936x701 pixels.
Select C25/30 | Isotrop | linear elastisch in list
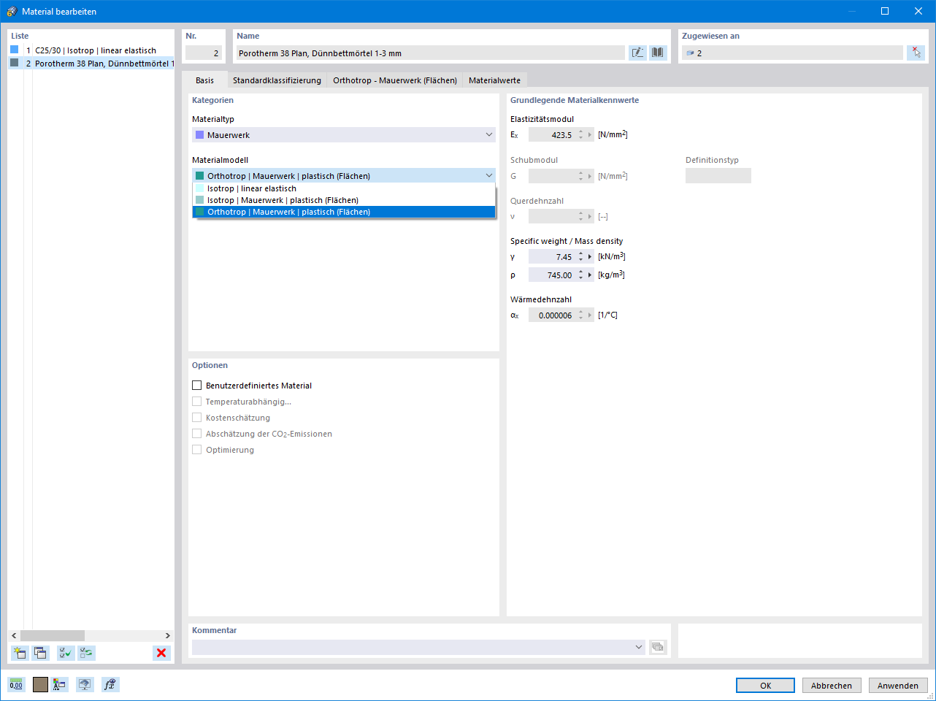pos(96,50)
